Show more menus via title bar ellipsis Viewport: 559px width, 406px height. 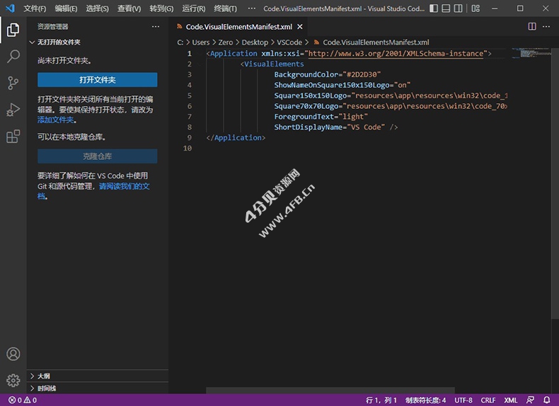coord(251,8)
